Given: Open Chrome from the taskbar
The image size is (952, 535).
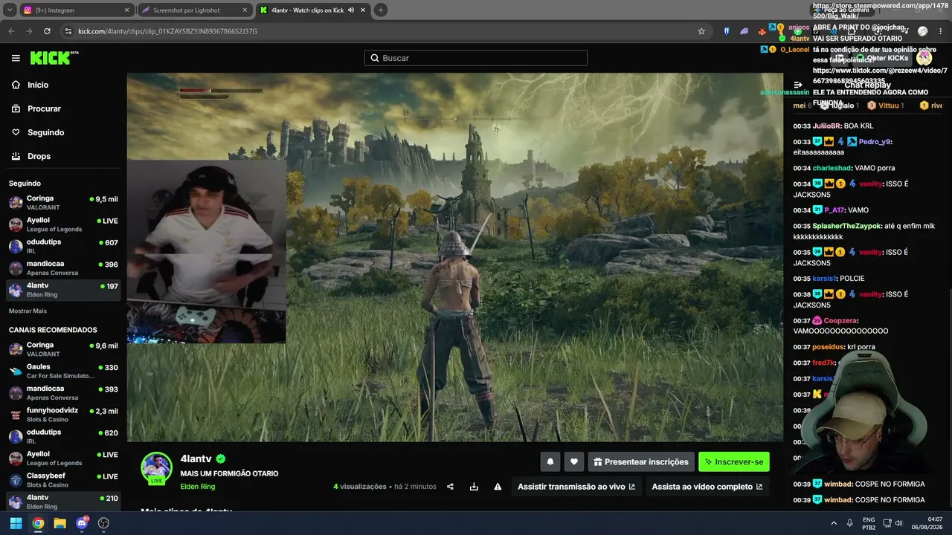Looking at the screenshot, I should 38,523.
